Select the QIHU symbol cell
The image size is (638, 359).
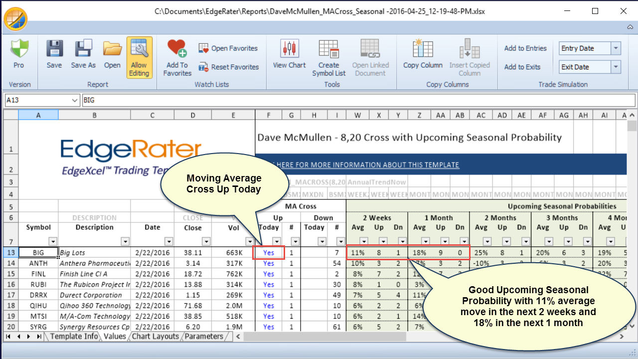(38, 306)
